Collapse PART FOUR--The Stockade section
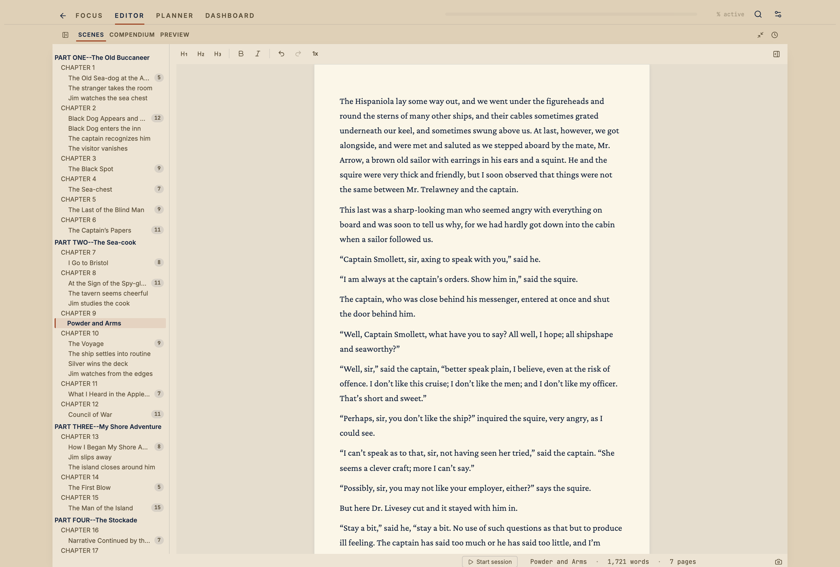Image resolution: width=840 pixels, height=567 pixels. (x=96, y=520)
